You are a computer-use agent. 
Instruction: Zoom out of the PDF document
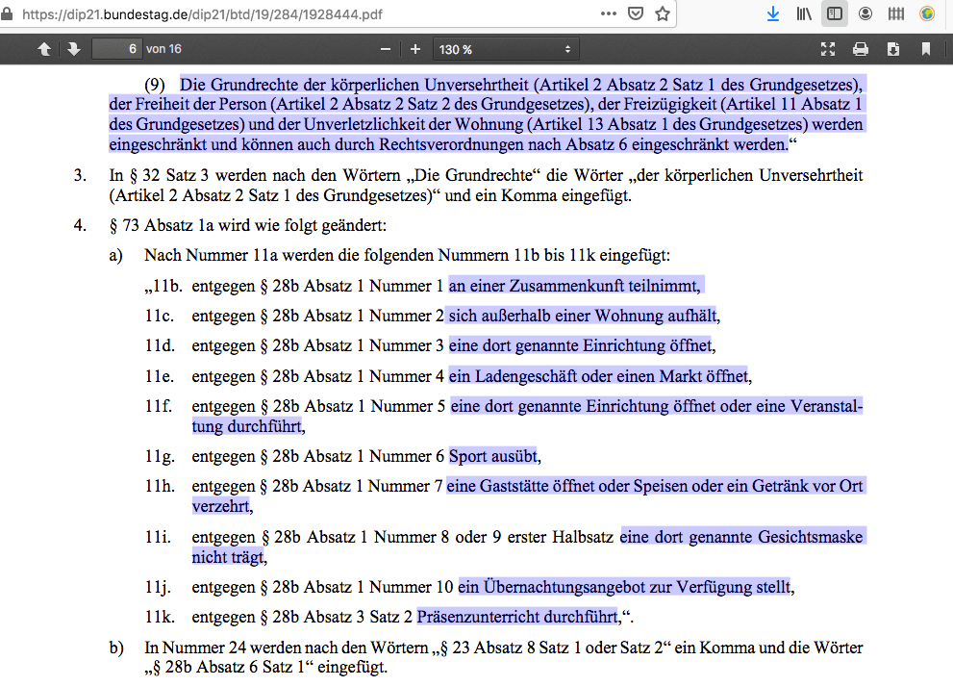click(386, 49)
